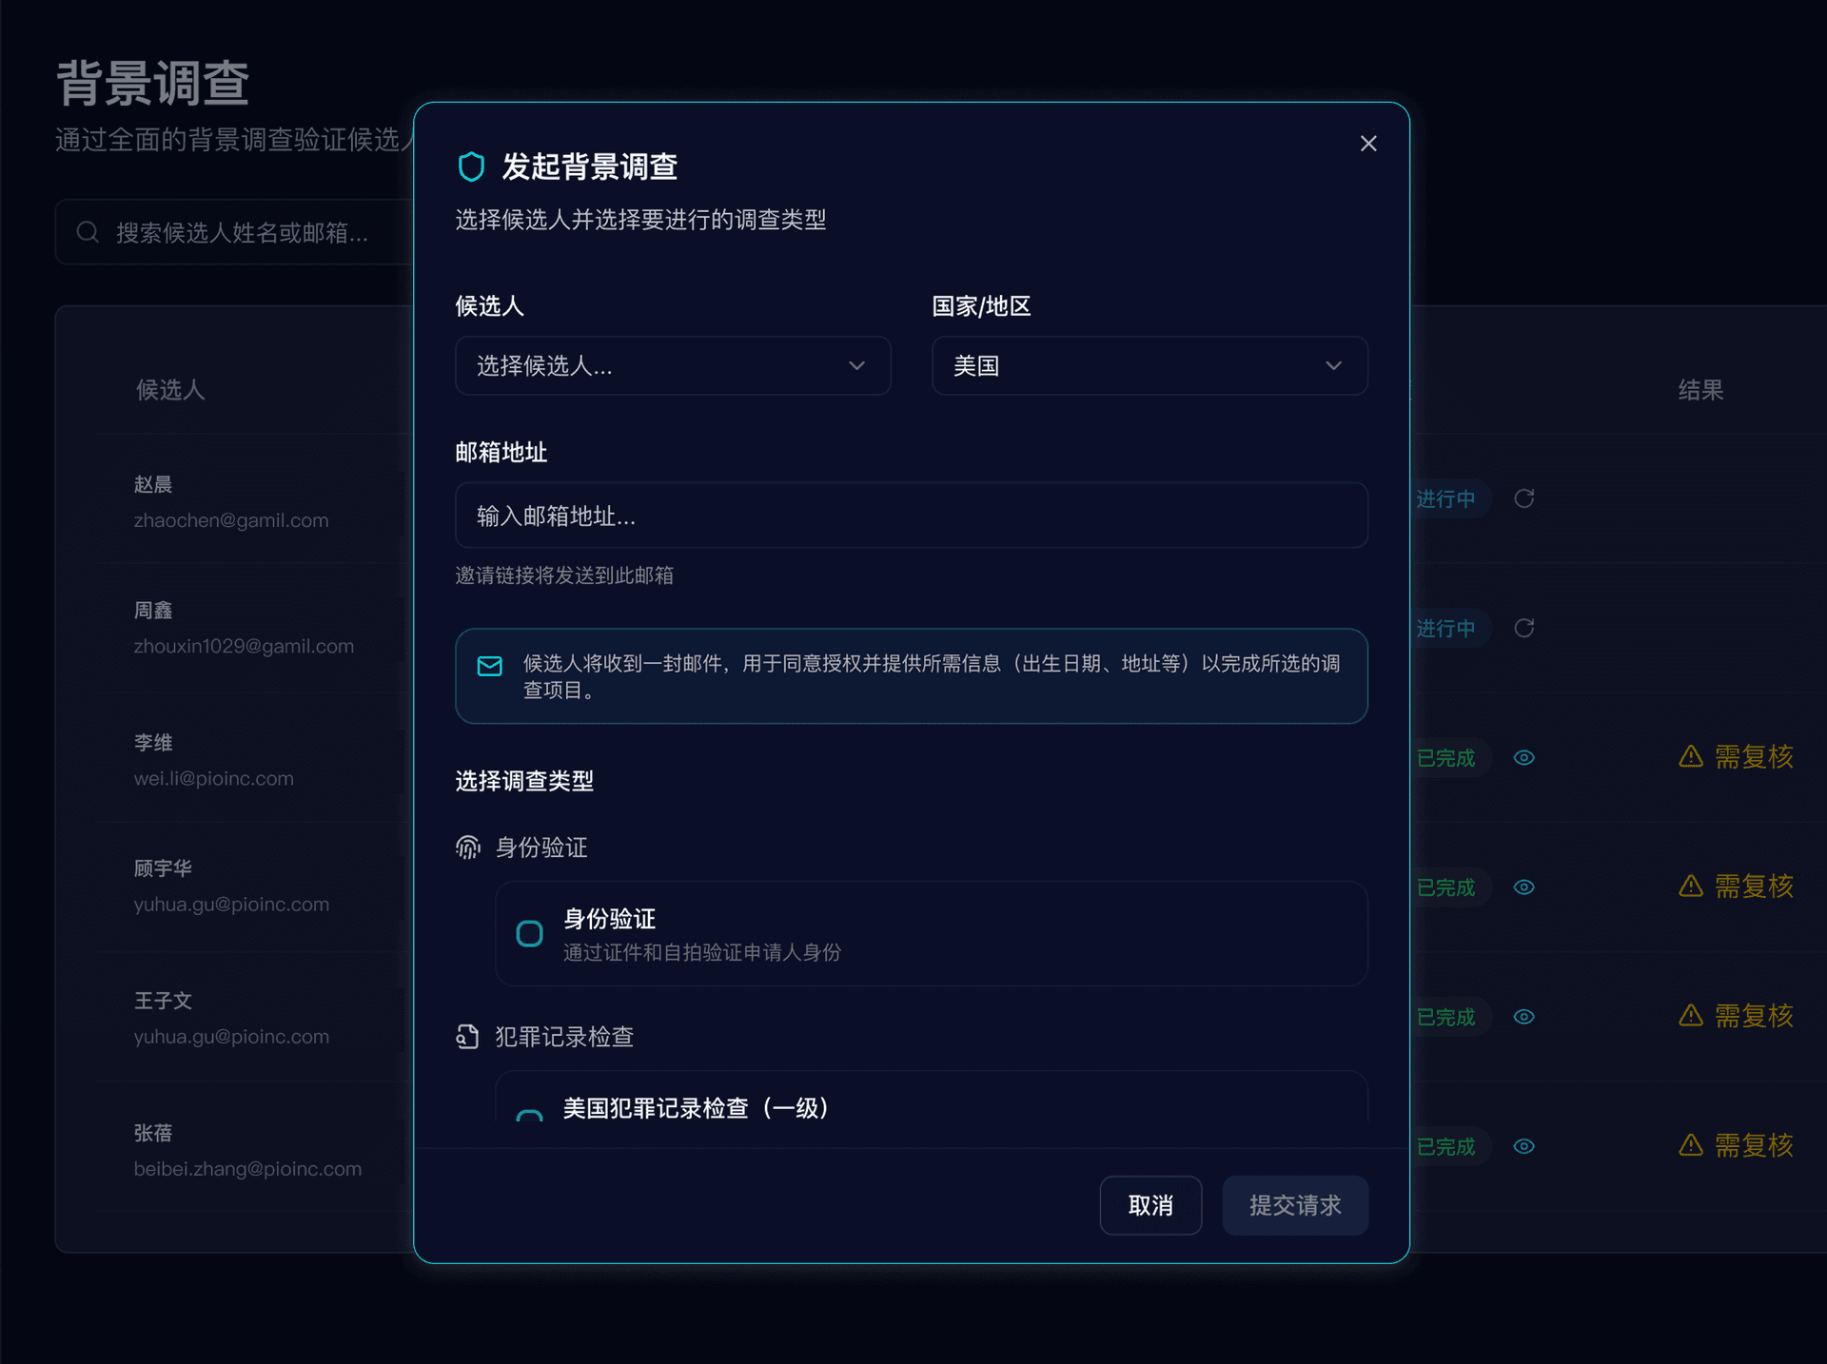Expand the candidate dropdown chevron arrow
Viewport: 1827px width, 1364px height.
pyautogui.click(x=855, y=365)
